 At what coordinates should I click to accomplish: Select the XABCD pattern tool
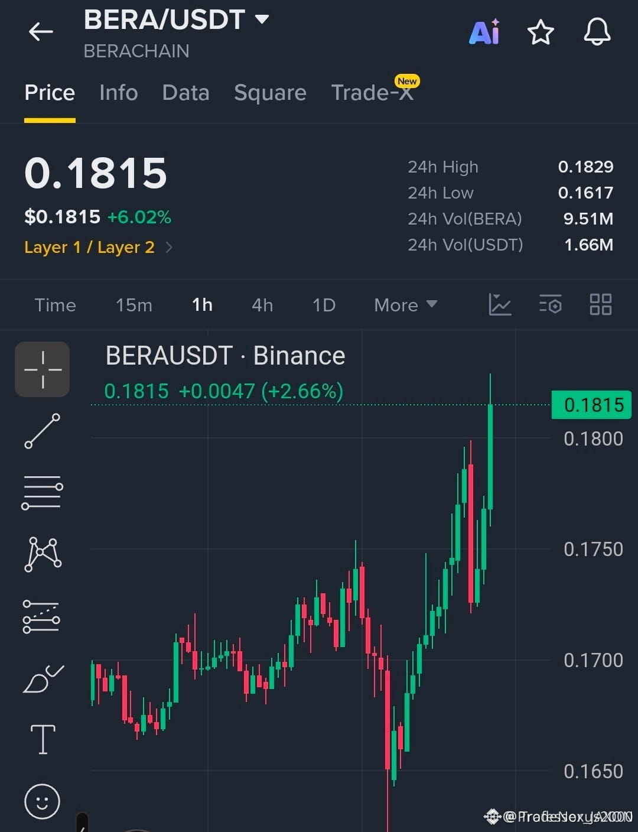coord(43,554)
